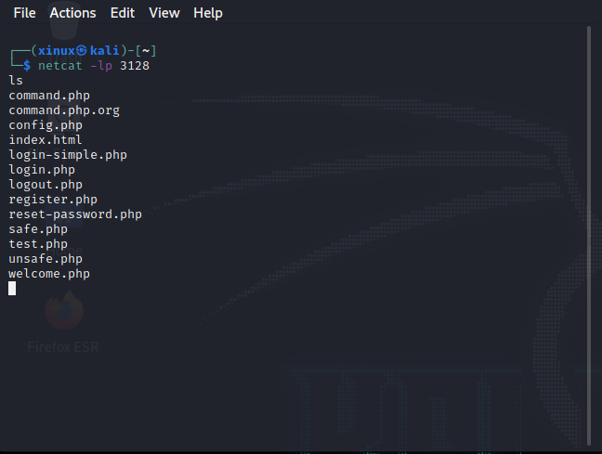Click the terminal cursor block
Image resolution: width=602 pixels, height=454 pixels.
(12, 289)
